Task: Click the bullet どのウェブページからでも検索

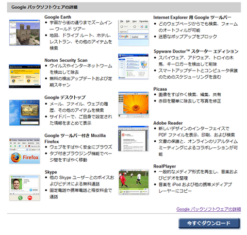Action: click(198, 27)
